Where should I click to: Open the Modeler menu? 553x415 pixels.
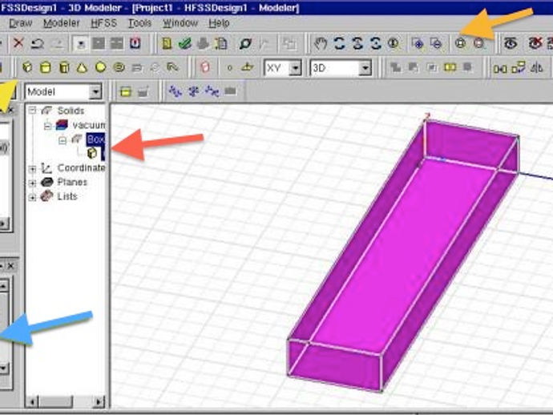pyautogui.click(x=62, y=23)
